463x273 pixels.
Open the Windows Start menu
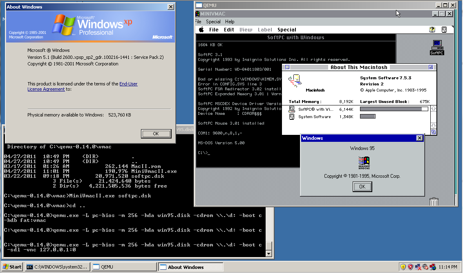(12, 267)
